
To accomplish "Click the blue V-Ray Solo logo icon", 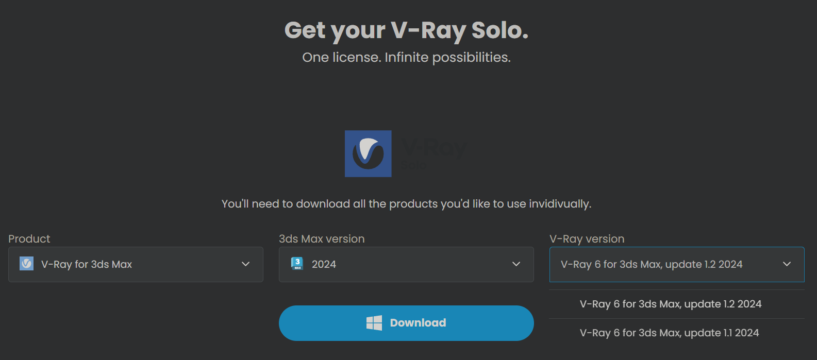I will [368, 153].
